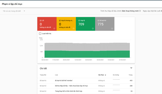Viewport: 162px width, 94px height.
Task: Select the grey 775 Bị loại trừ card
Action: pyautogui.click(x=105, y=24)
